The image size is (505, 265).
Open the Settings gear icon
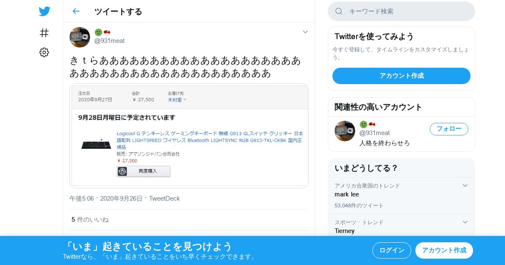[44, 52]
